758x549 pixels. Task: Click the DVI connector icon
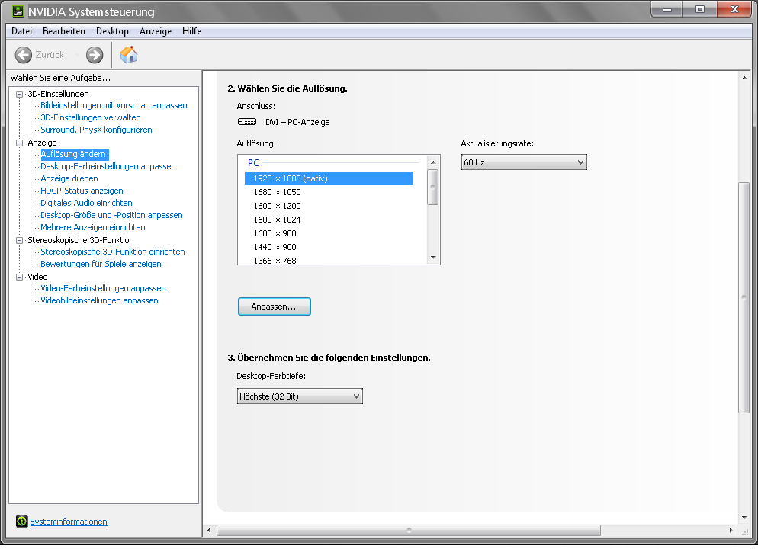[x=247, y=122]
